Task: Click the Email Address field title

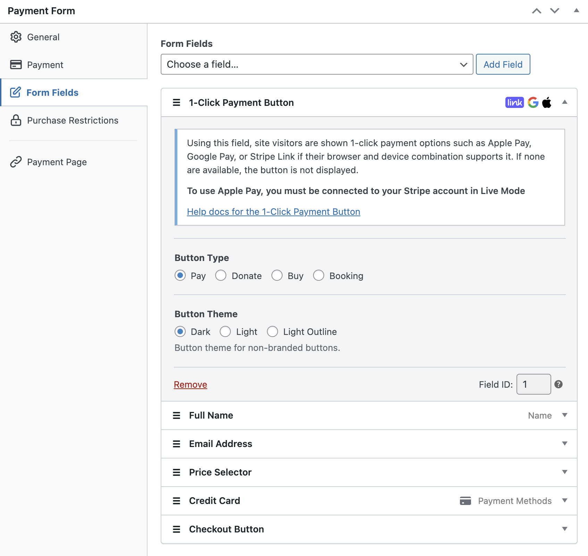Action: point(221,444)
